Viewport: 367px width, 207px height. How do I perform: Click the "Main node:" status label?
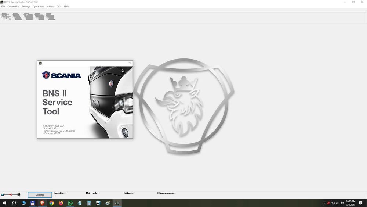[92, 193]
